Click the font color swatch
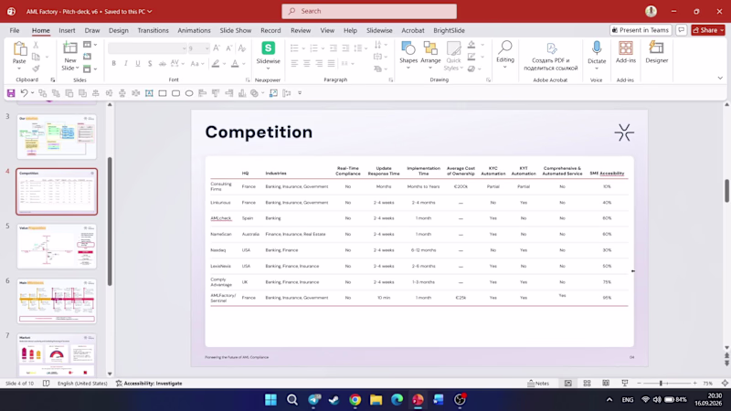Screen dimensions: 731x411 point(235,64)
